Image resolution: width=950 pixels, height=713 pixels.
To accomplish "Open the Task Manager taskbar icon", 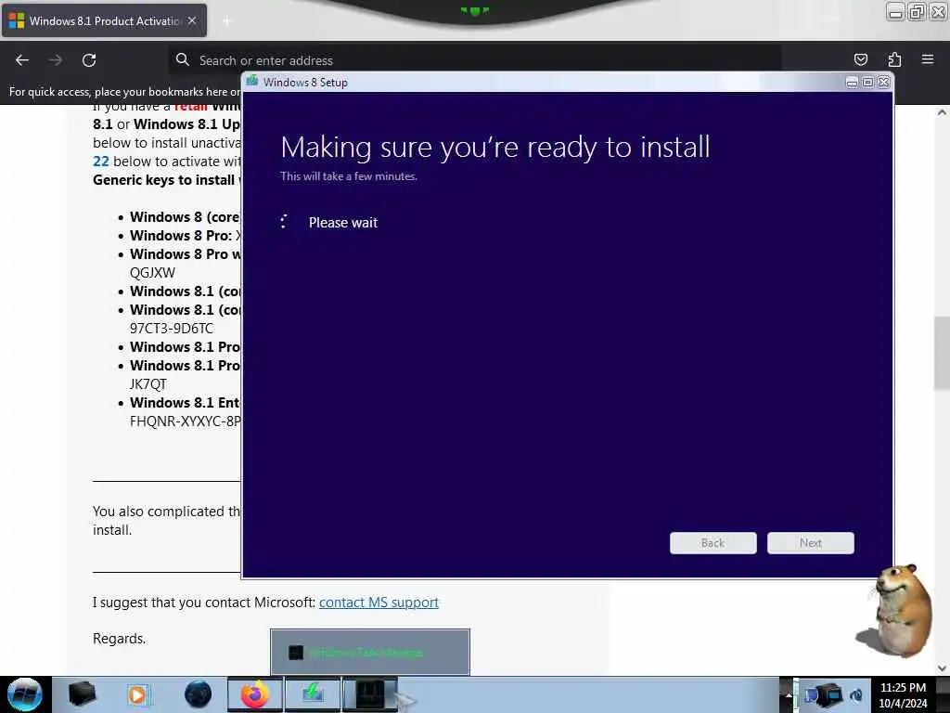I will (x=370, y=694).
